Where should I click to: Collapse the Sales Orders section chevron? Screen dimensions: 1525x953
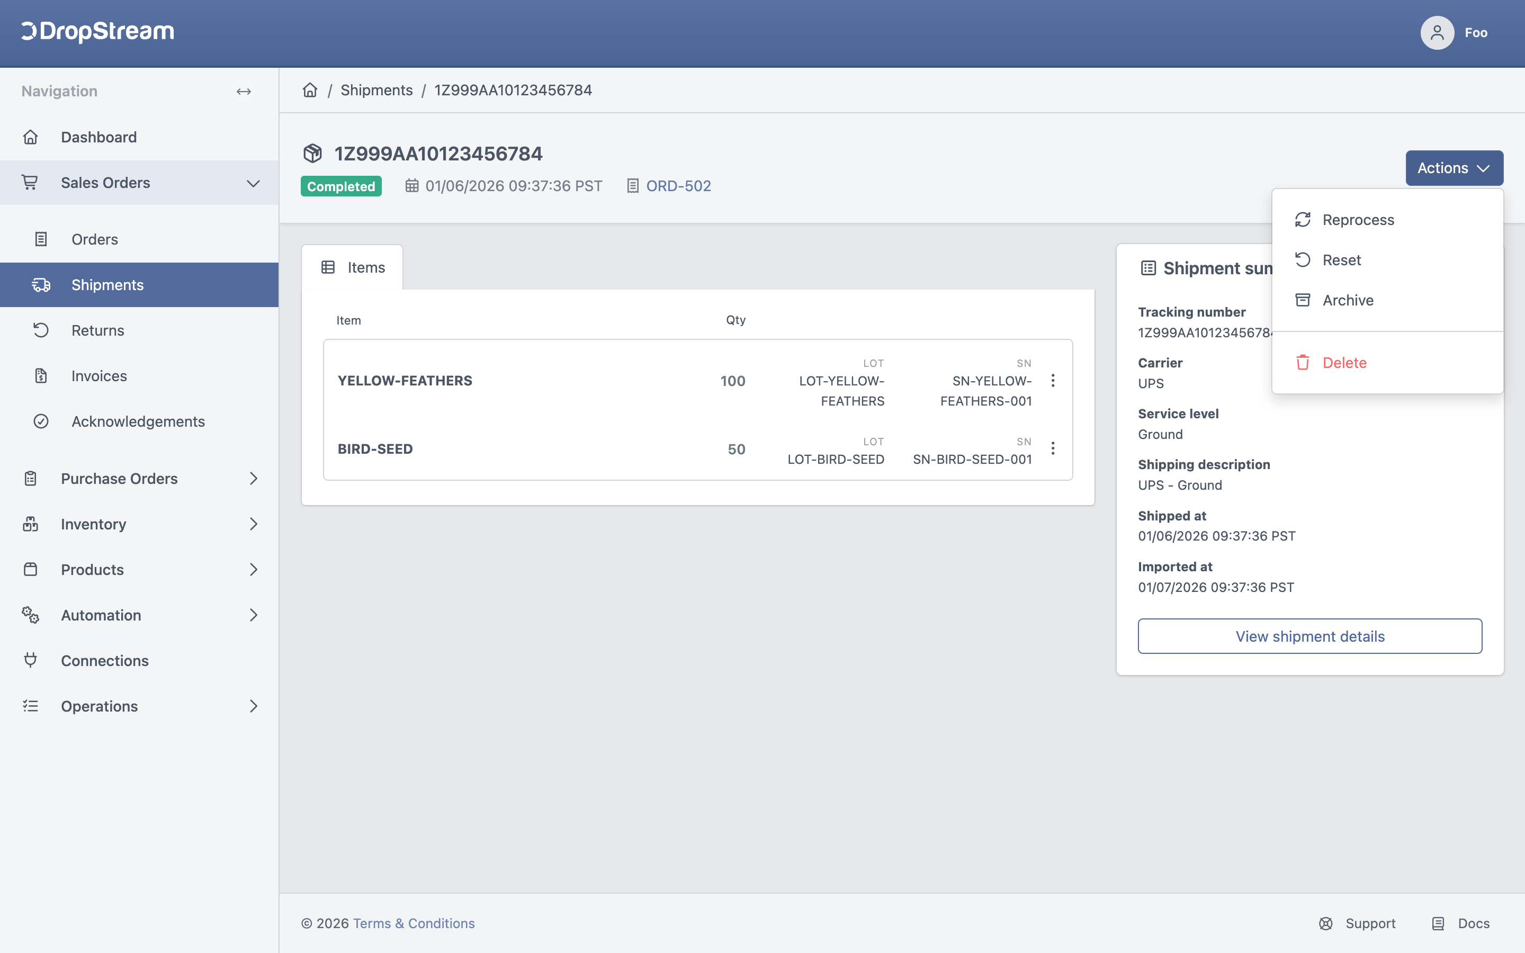253,183
